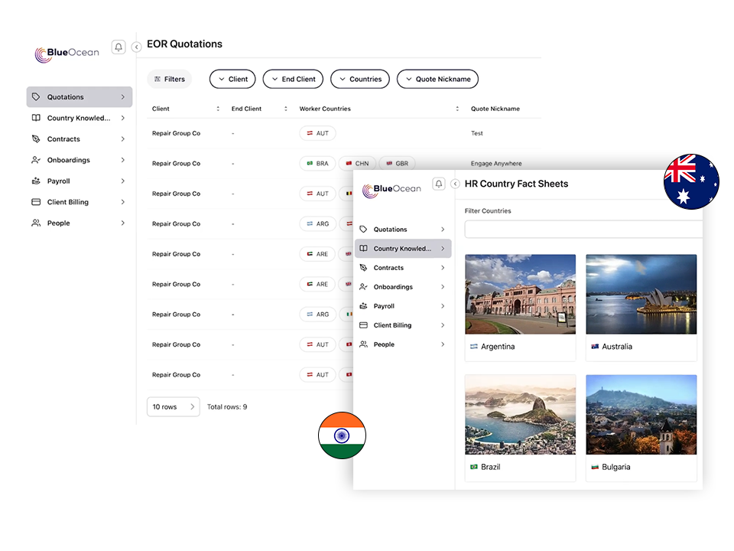
Task: Click the Australia flag circle badge
Action: [x=691, y=181]
